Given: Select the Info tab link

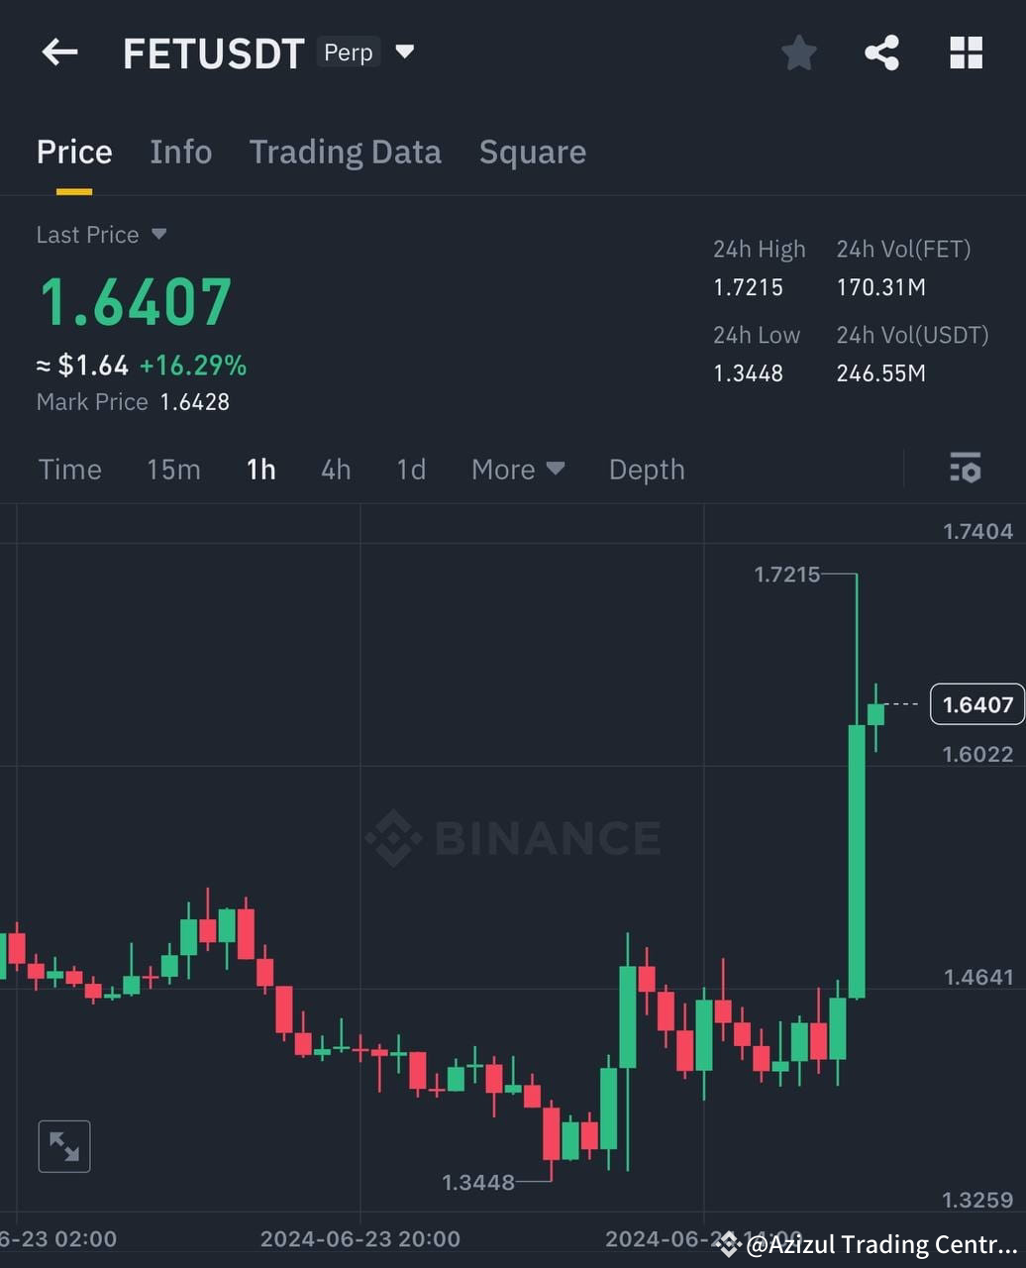Looking at the screenshot, I should click(181, 152).
